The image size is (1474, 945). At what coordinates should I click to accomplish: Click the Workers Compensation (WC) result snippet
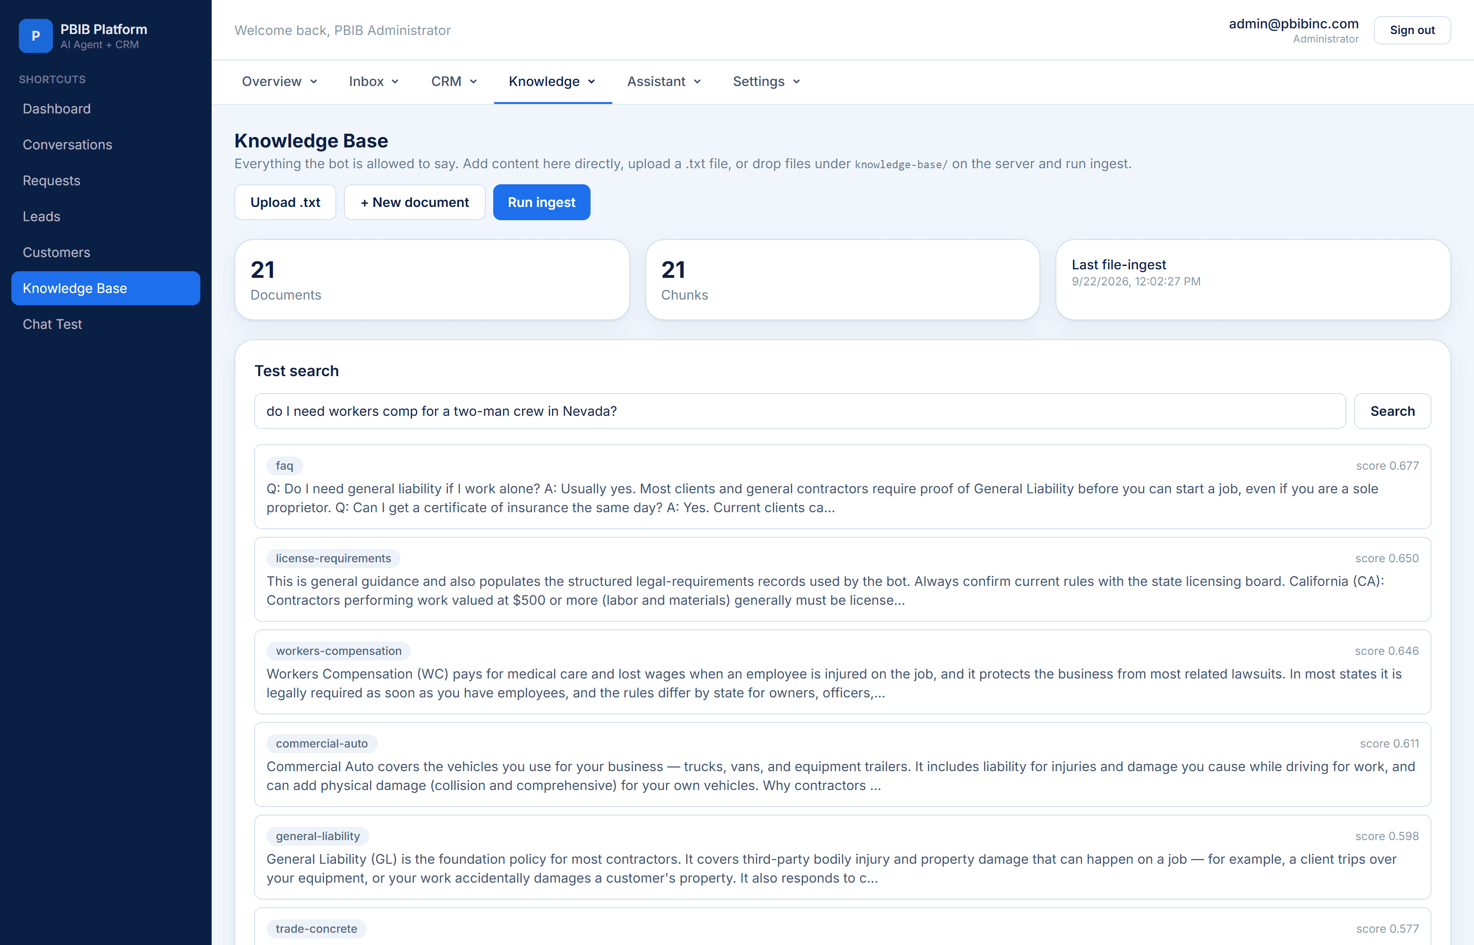click(x=834, y=684)
